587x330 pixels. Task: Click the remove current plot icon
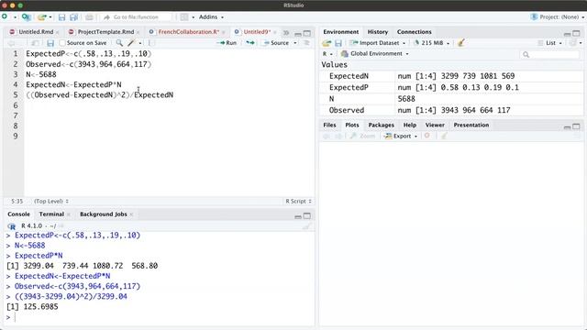coord(427,136)
